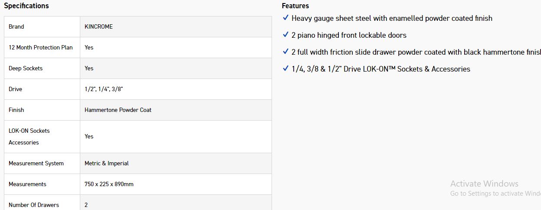541x210 pixels.
Task: Click the checkmark beside Heavy gauge sheet steel
Action: [285, 18]
